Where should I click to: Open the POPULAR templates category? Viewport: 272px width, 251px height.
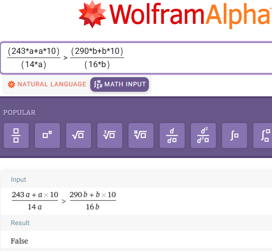point(20,113)
